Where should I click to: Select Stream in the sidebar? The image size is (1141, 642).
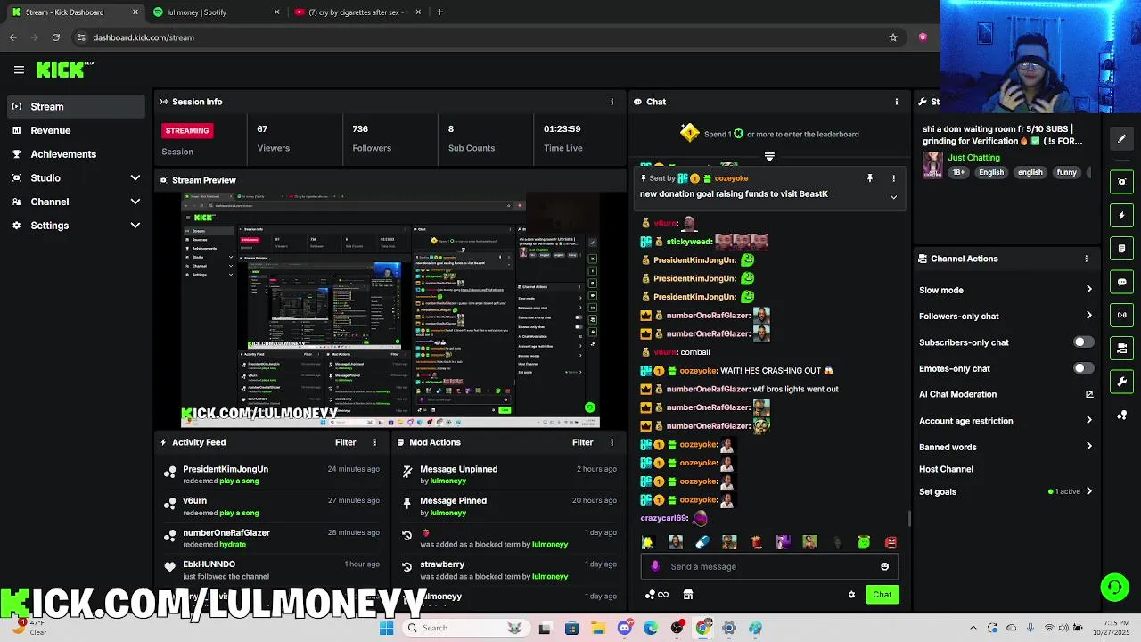[x=76, y=106]
